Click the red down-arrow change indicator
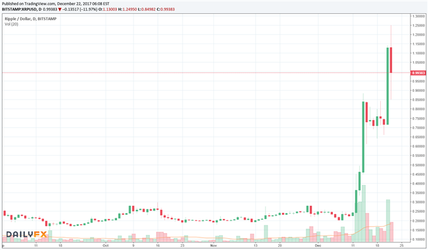The image size is (428, 250). (60, 9)
